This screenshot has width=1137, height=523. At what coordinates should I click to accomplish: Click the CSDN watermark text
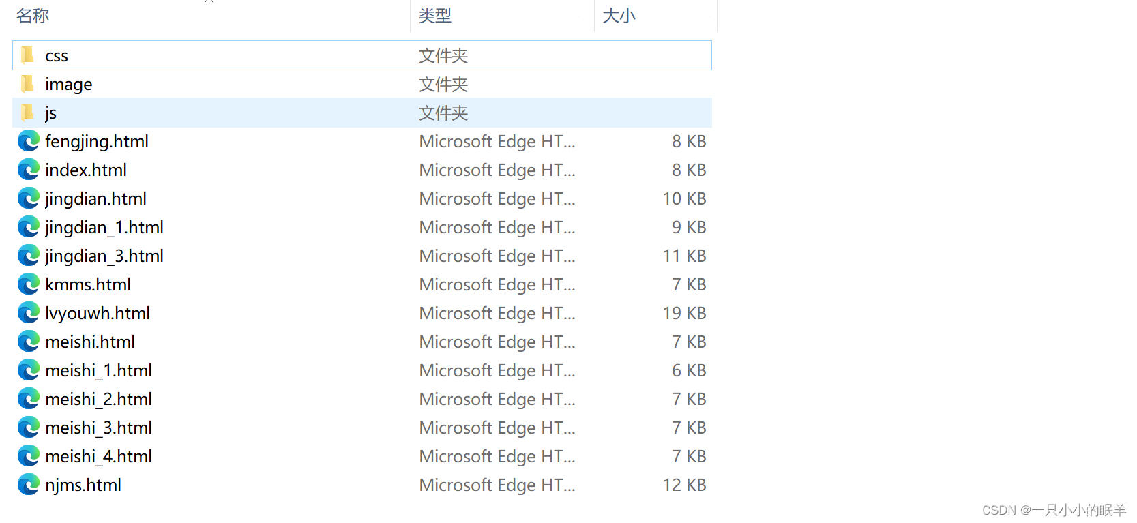(x=1051, y=510)
